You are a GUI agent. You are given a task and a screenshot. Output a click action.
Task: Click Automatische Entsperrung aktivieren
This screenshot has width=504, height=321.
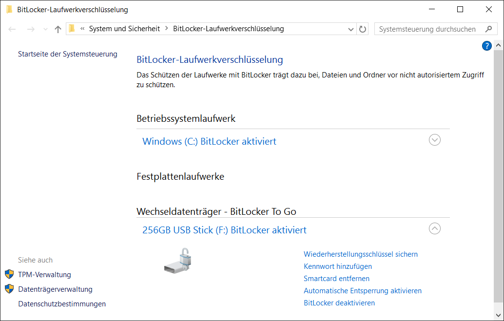tap(363, 291)
